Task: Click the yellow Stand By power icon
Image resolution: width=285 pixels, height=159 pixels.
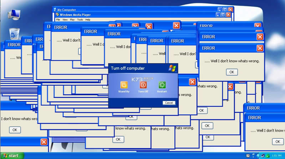Action: point(124,85)
